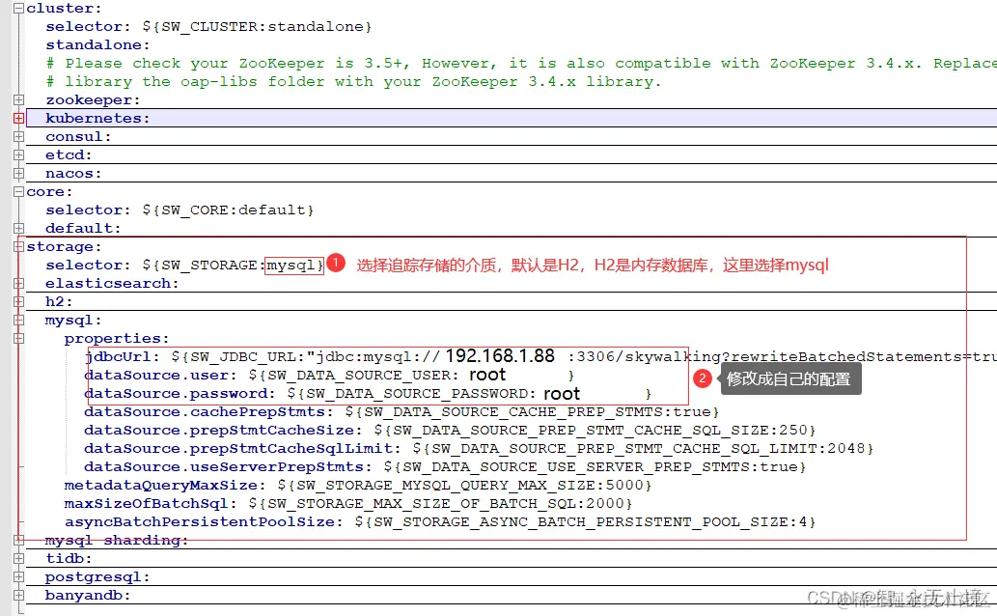Screen dimensions: 997x616
Task: Click the 'consul:' line text
Action: click(x=78, y=137)
